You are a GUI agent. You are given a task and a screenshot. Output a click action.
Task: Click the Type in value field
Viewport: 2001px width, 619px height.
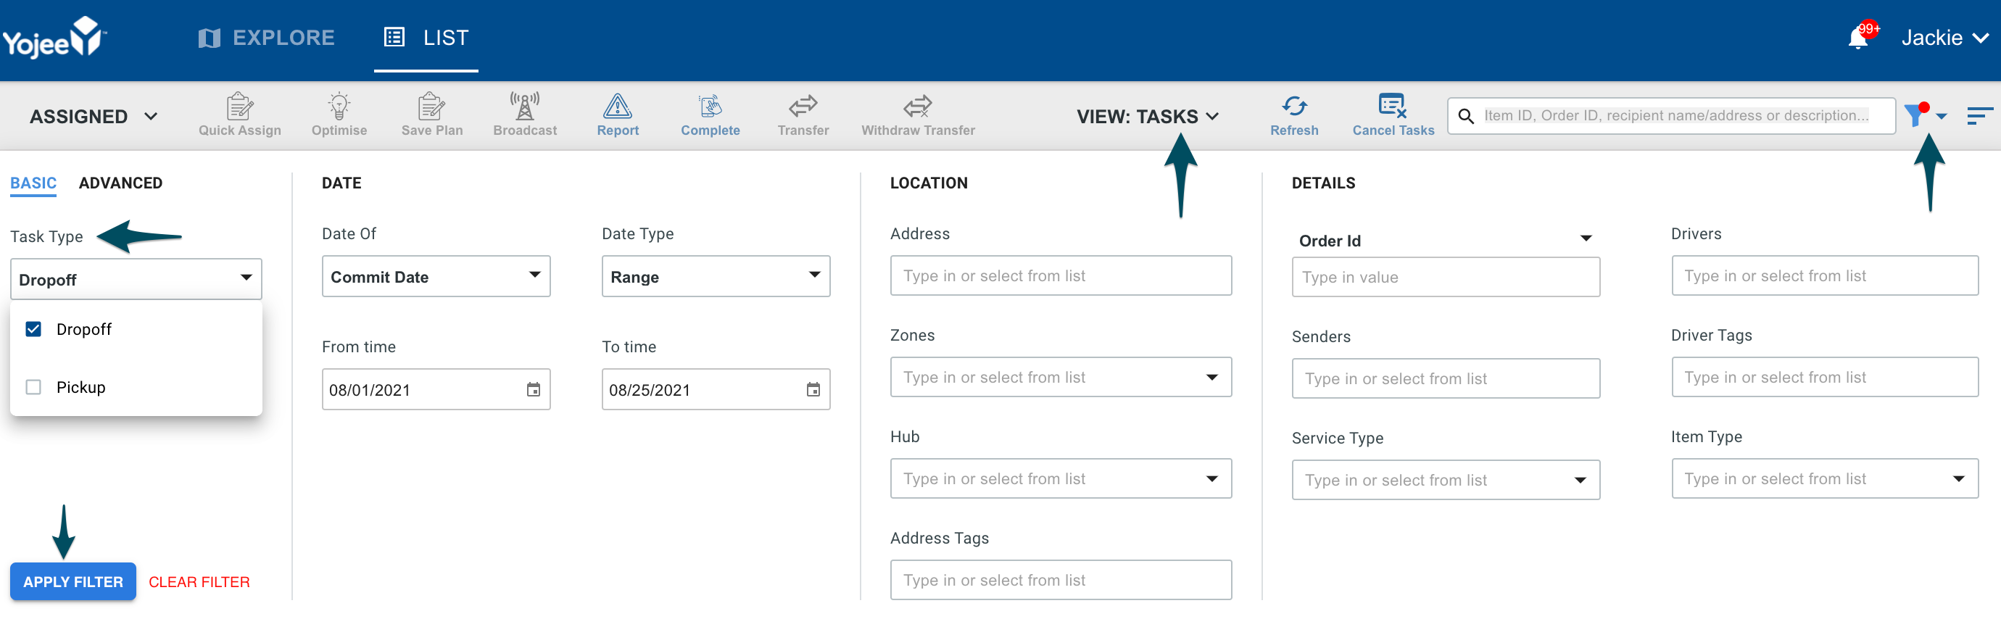coord(1446,278)
